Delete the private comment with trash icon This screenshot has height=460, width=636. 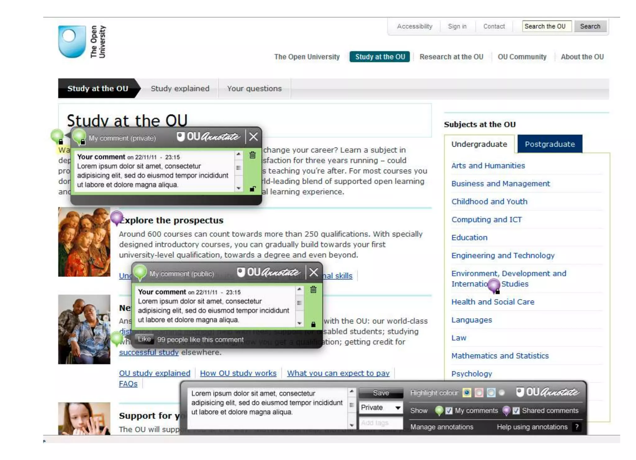coord(252,155)
